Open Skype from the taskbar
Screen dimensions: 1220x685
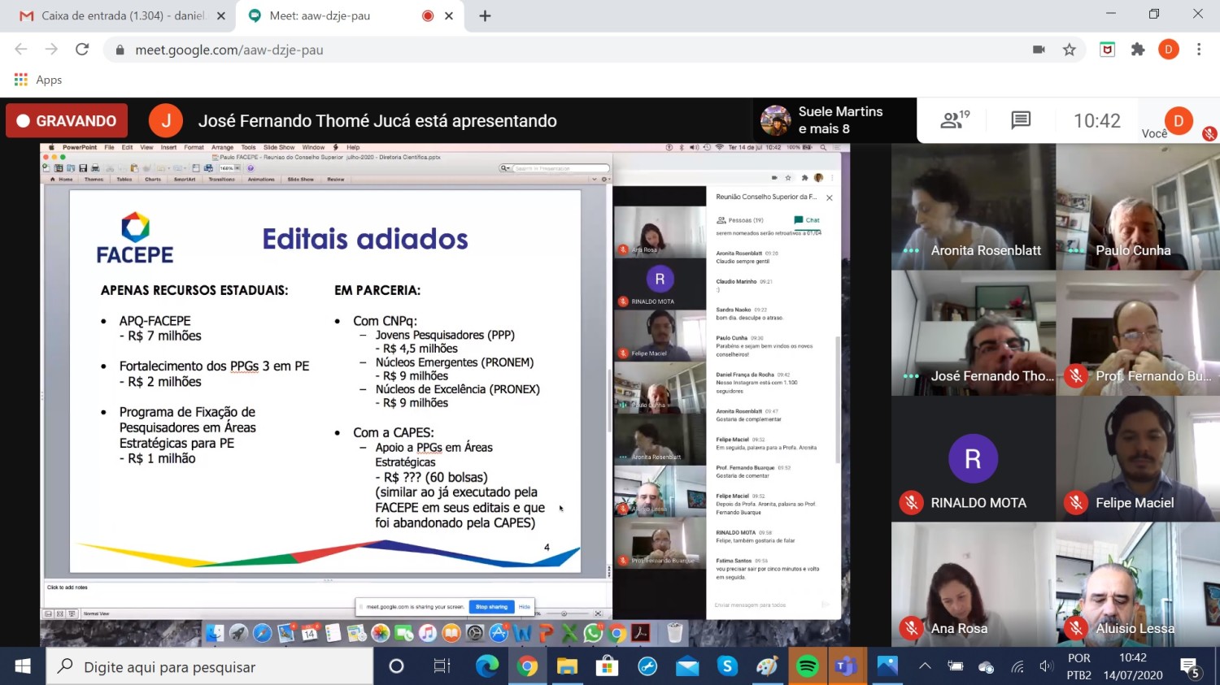[727, 666]
